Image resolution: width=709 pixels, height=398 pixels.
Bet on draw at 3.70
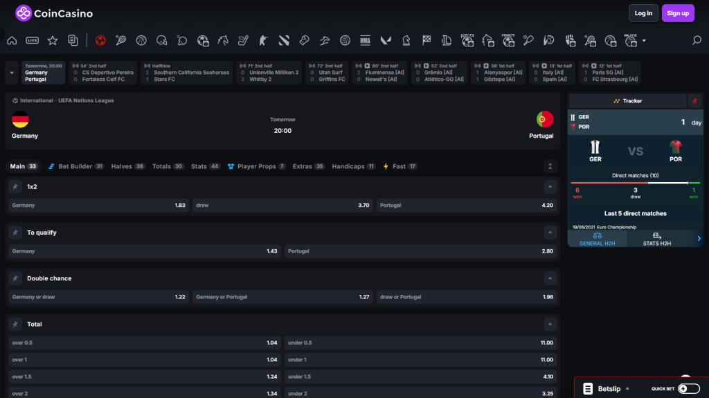point(282,206)
